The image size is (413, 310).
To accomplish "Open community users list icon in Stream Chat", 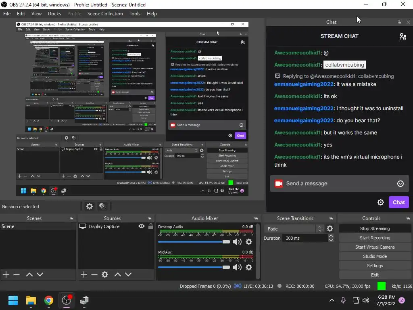I will coord(403,36).
